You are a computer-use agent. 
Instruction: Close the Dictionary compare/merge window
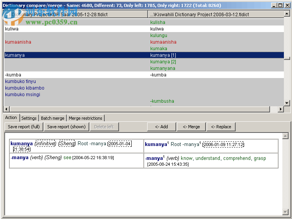click(287, 5)
